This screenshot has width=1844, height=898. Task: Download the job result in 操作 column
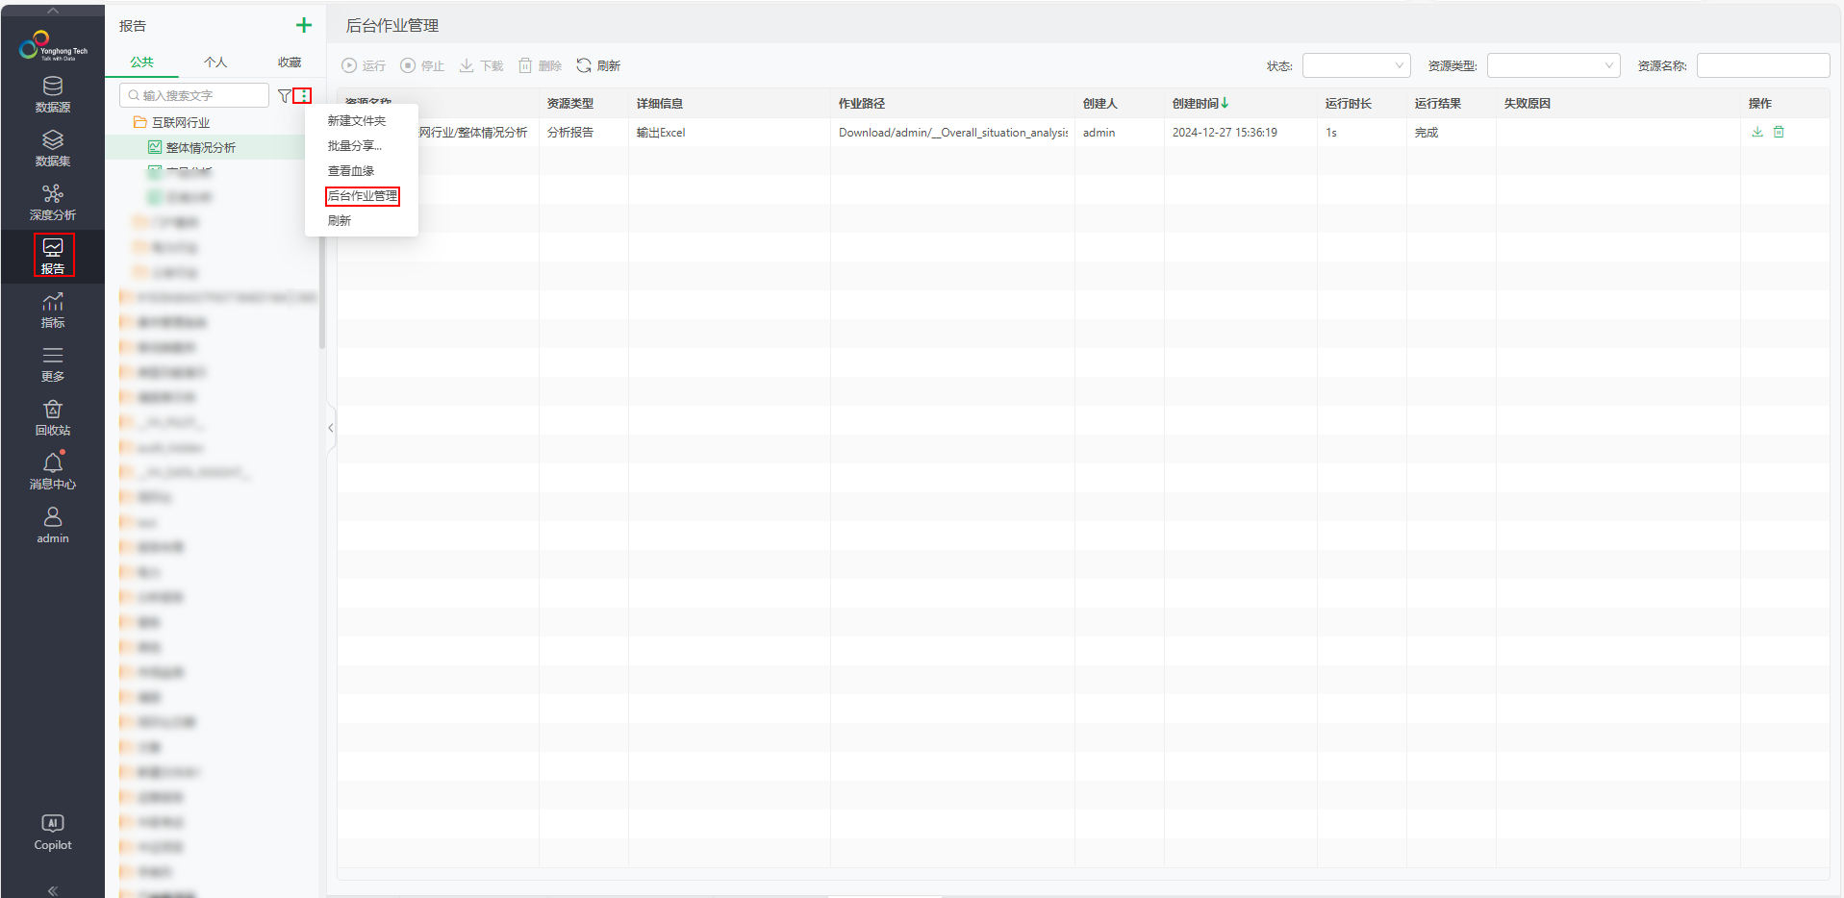[x=1757, y=132]
